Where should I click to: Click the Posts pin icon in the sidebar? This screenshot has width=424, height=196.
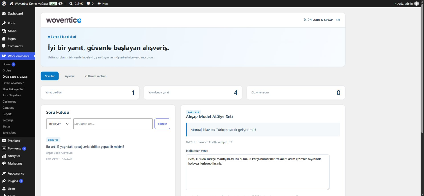point(4,23)
